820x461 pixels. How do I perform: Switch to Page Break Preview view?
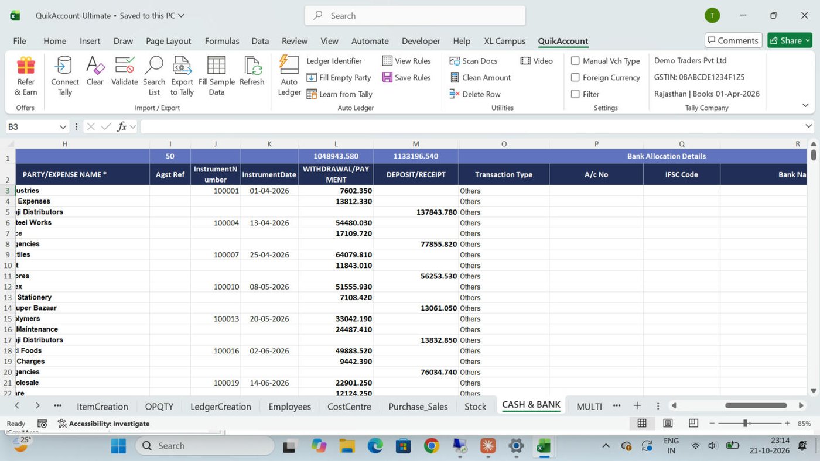coord(693,423)
